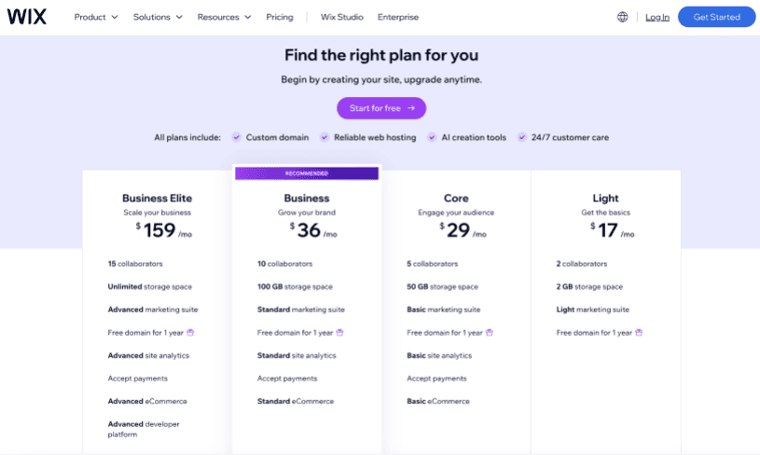
Task: Open the language globe selector
Action: click(x=622, y=17)
